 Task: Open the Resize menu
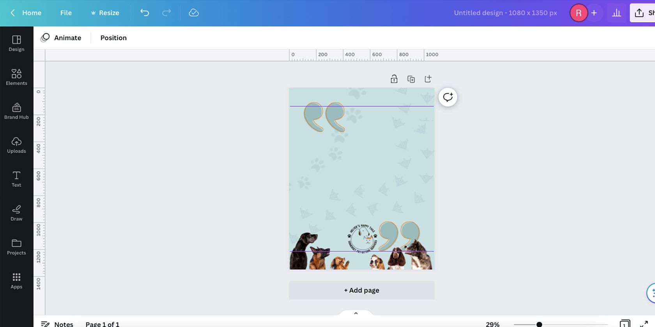tap(105, 13)
